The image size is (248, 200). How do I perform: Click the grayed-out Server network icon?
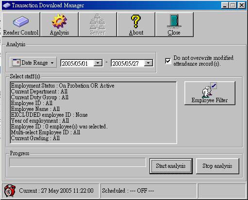tap(98, 21)
